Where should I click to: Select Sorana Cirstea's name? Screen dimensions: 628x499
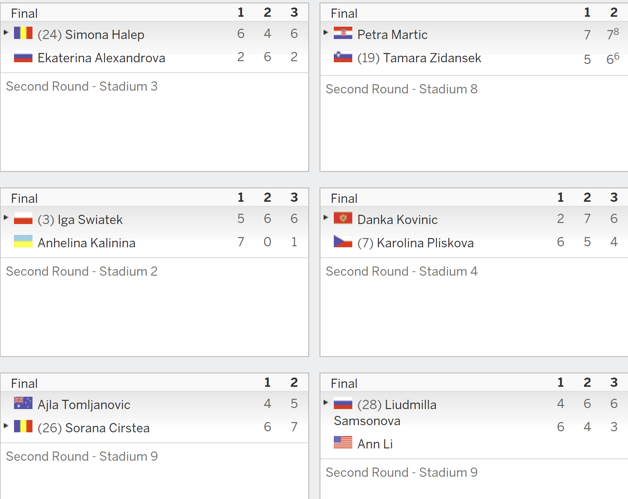(107, 428)
